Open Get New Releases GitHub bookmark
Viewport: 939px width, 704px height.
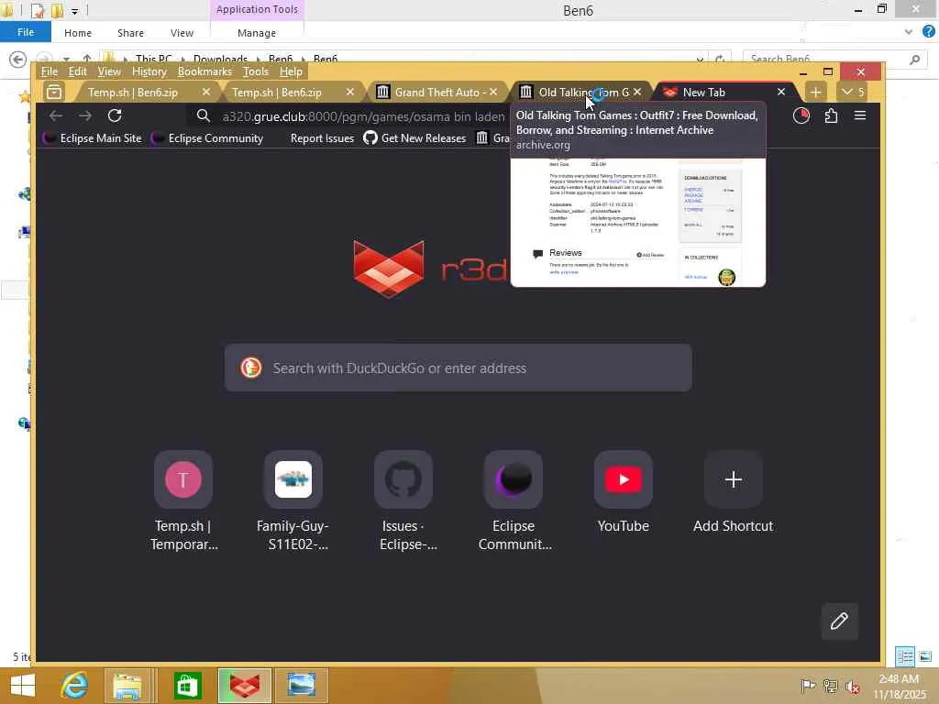415,138
